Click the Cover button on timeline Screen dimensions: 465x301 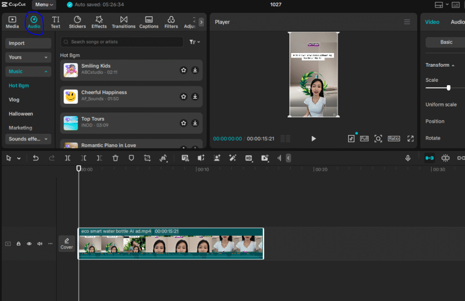pos(67,243)
